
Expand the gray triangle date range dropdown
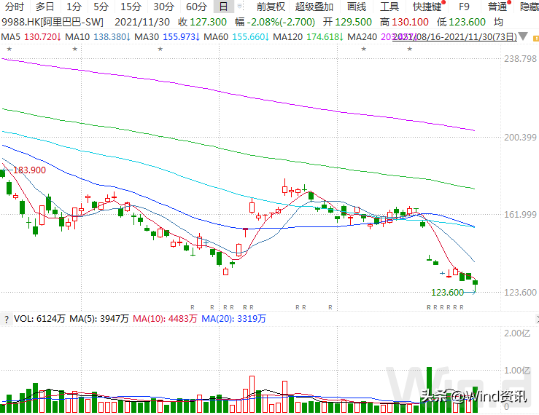tap(523, 36)
